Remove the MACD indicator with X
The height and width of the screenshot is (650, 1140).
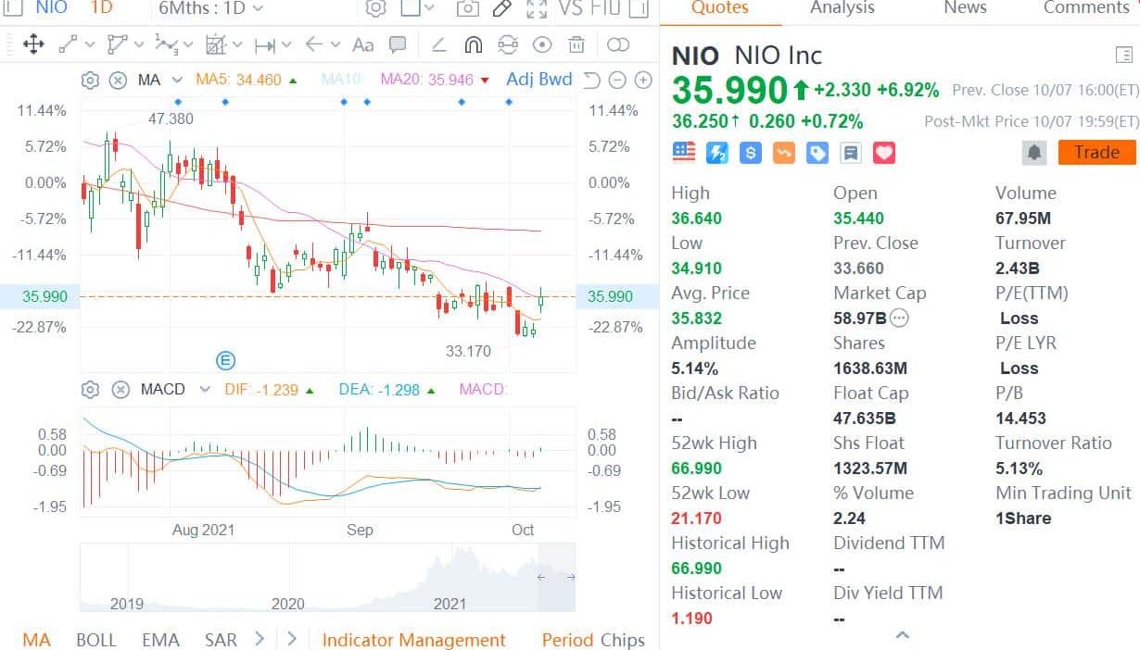[x=120, y=390]
